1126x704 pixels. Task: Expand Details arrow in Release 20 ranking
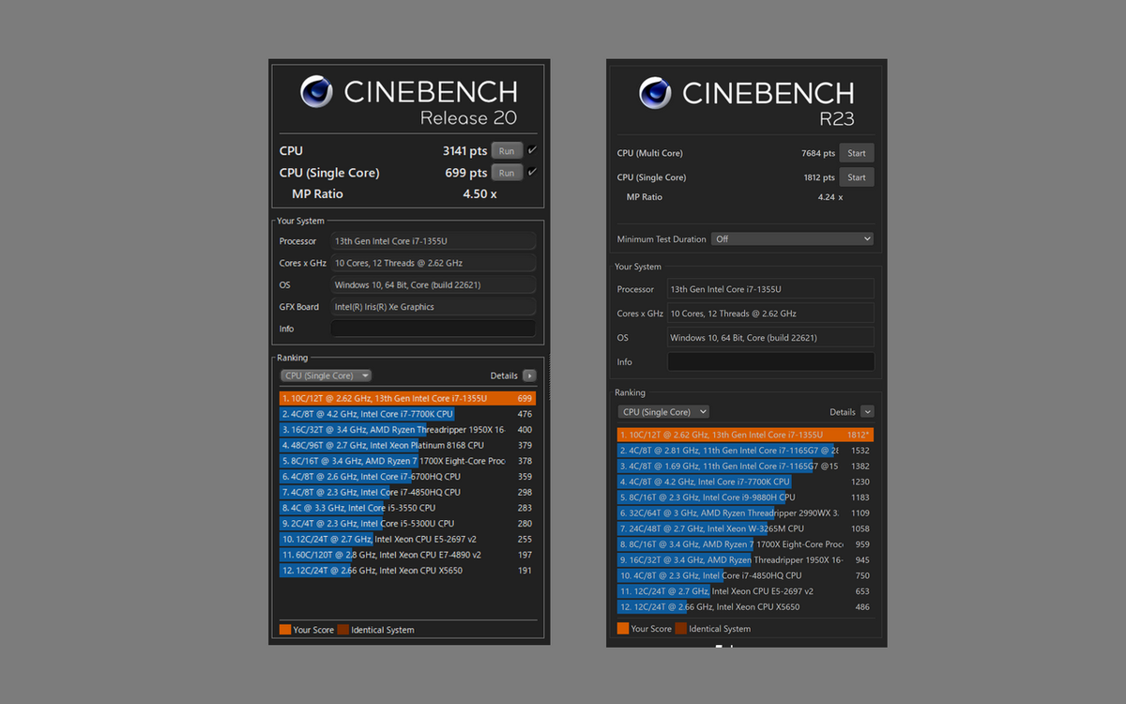(x=529, y=375)
